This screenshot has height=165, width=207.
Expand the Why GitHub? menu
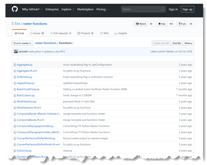[x=32, y=9]
